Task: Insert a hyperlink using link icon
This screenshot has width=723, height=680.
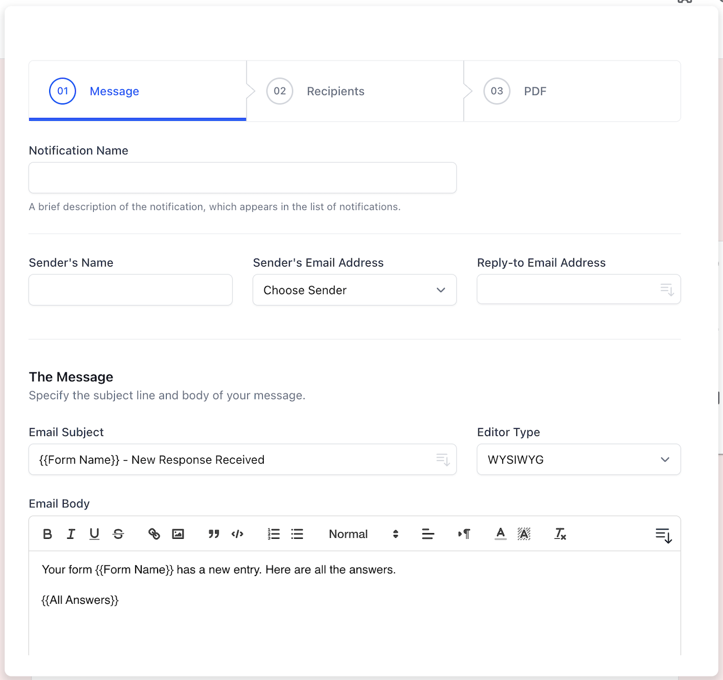Action: [x=154, y=534]
